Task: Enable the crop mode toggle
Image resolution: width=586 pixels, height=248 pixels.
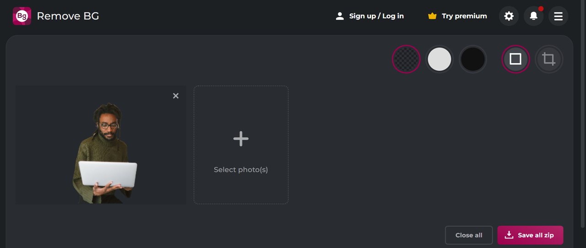Action: (x=548, y=59)
